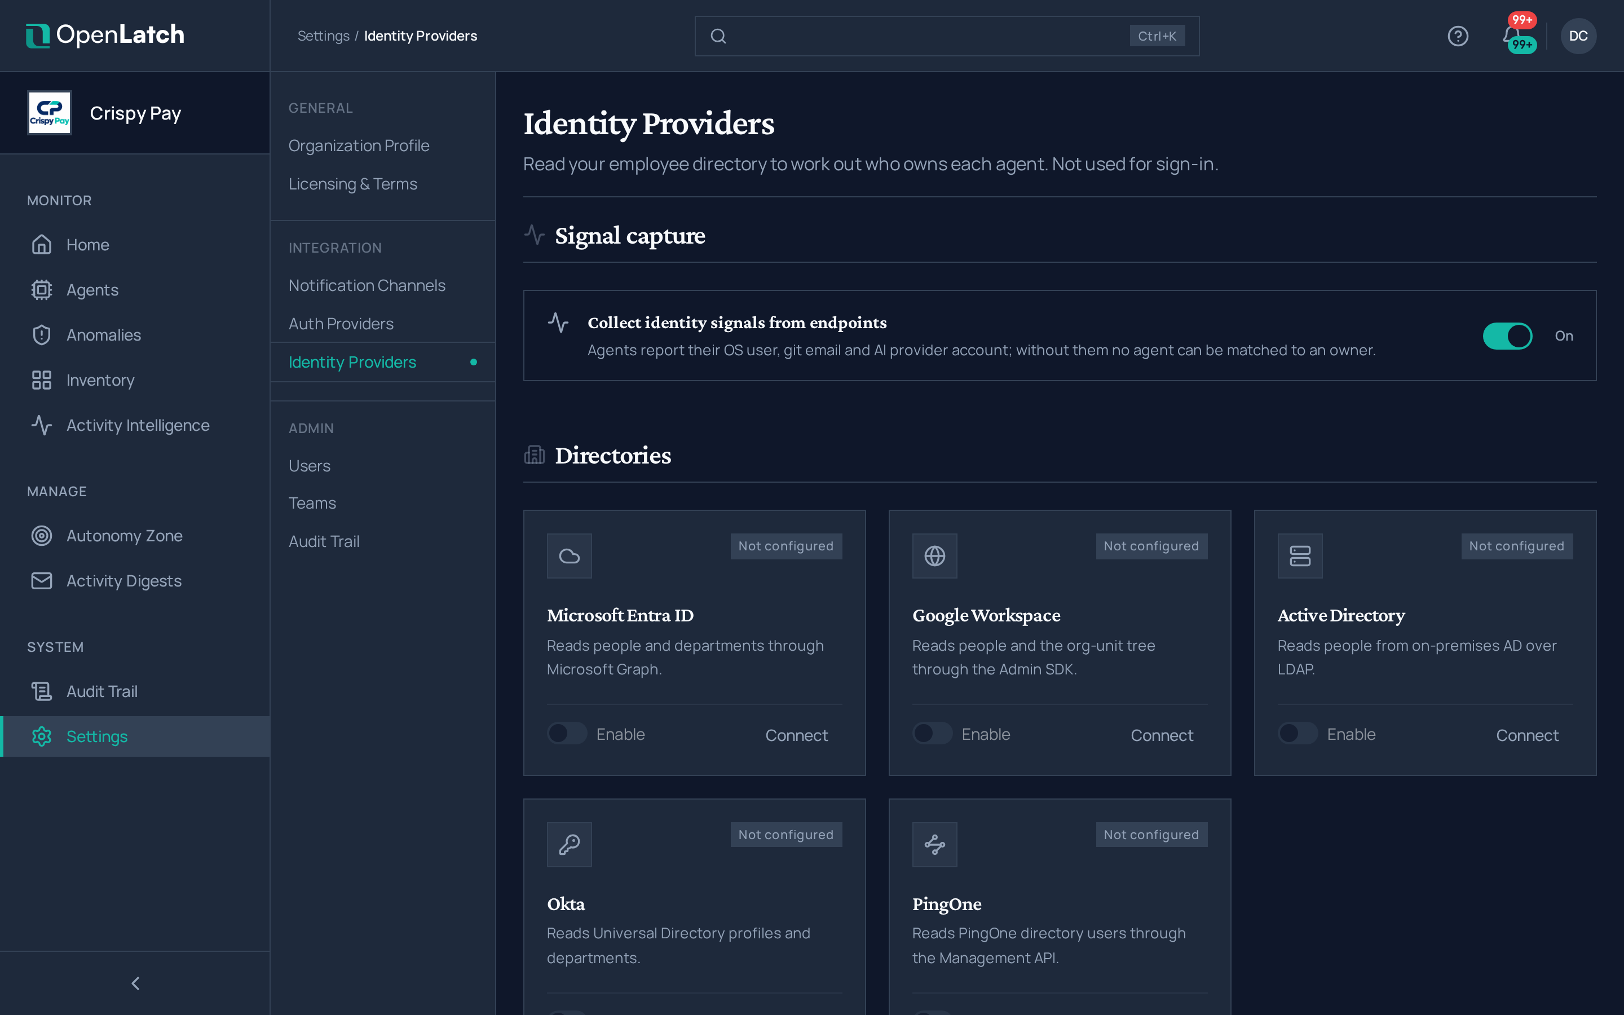
Task: Click the Signal capture heading icon
Action: (x=534, y=235)
